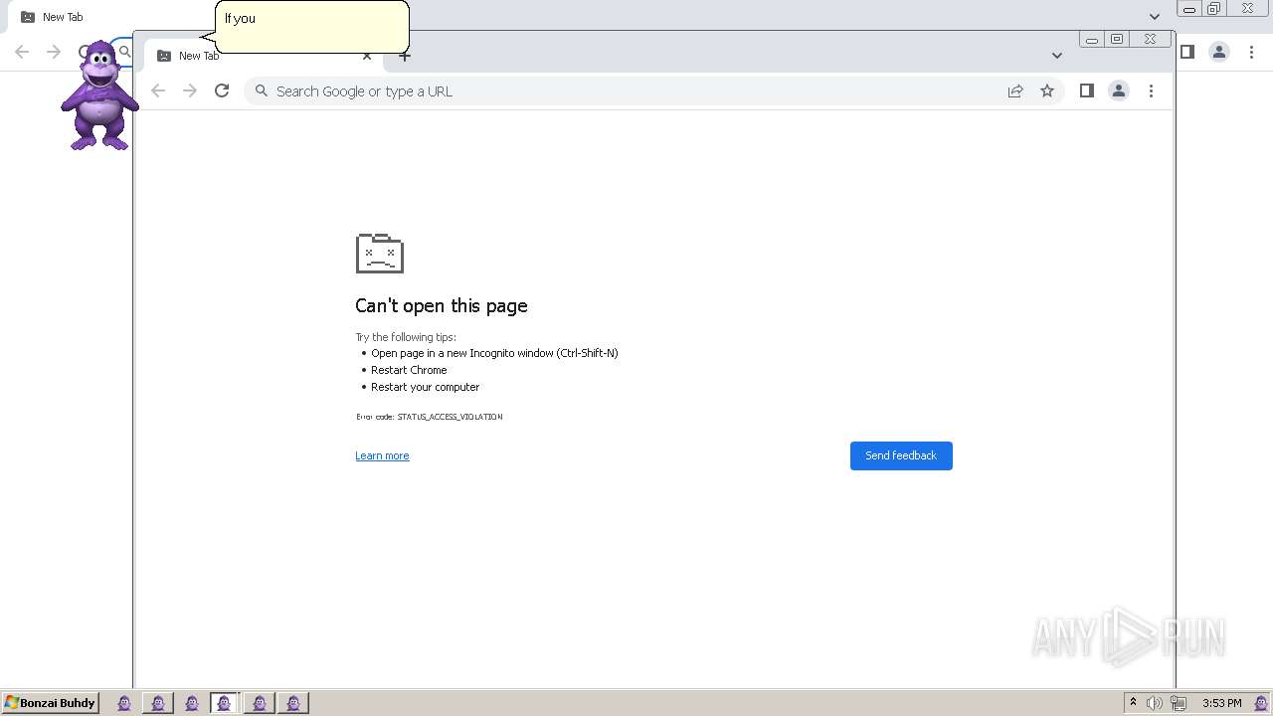Show hidden system tray icons
Viewport: 1273px width, 716px height.
[x=1133, y=703]
